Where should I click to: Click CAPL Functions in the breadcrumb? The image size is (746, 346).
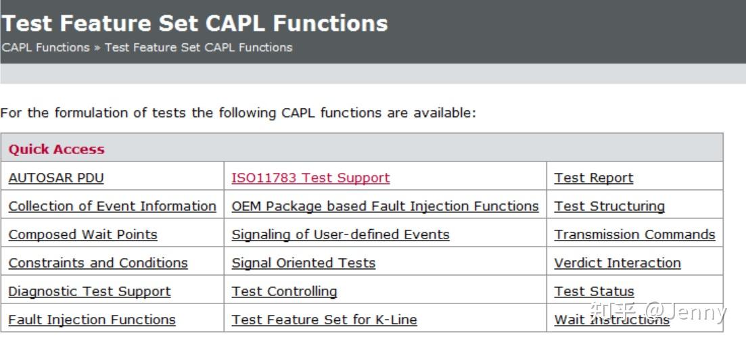46,47
